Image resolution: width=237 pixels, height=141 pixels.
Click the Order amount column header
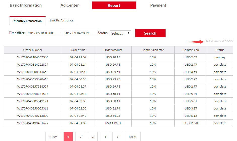pyautogui.click(x=113, y=50)
